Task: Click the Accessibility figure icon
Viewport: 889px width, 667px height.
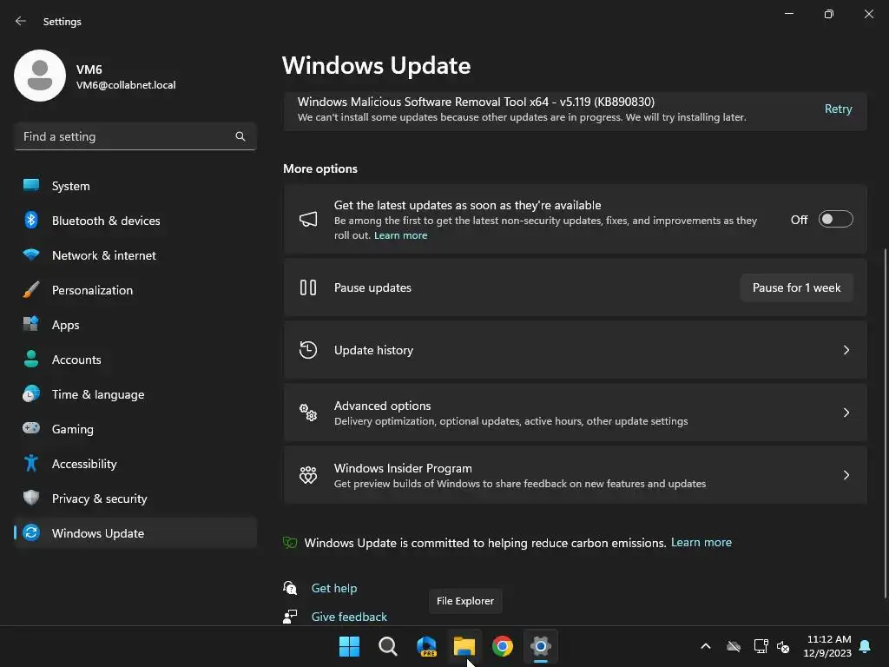Action: (x=31, y=464)
